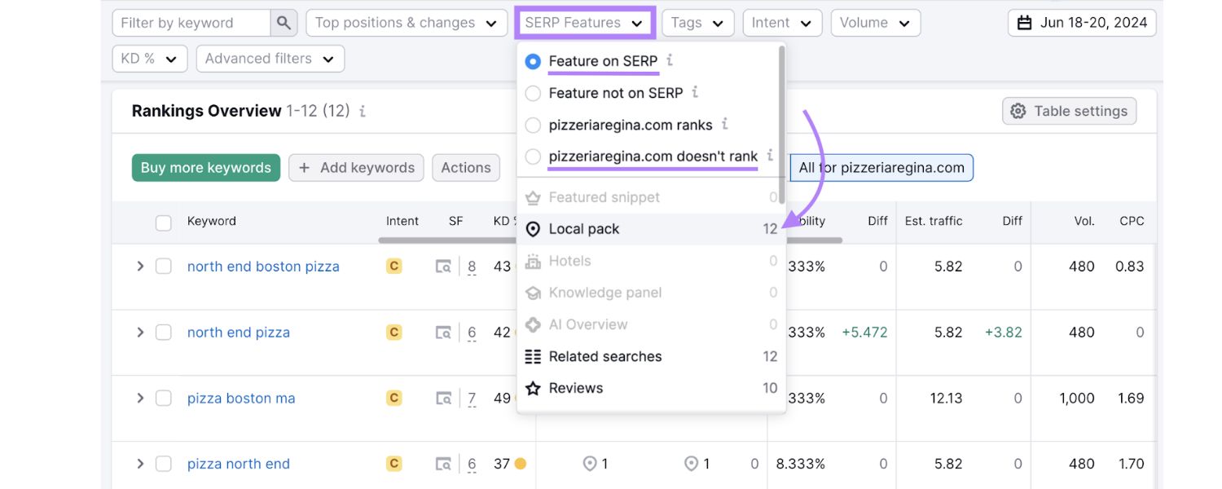Check the checkbox next to pizza boston ma

coord(163,398)
